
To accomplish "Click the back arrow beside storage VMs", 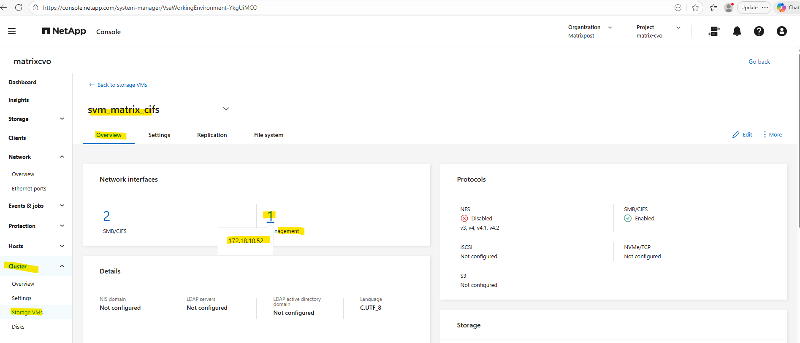I will click(92, 85).
